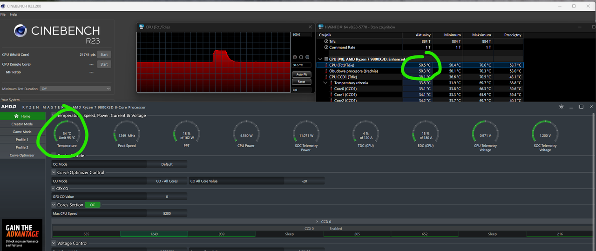596x251 pixels.
Task: Click the clock icon beside Trfc
Action: pos(325,41)
